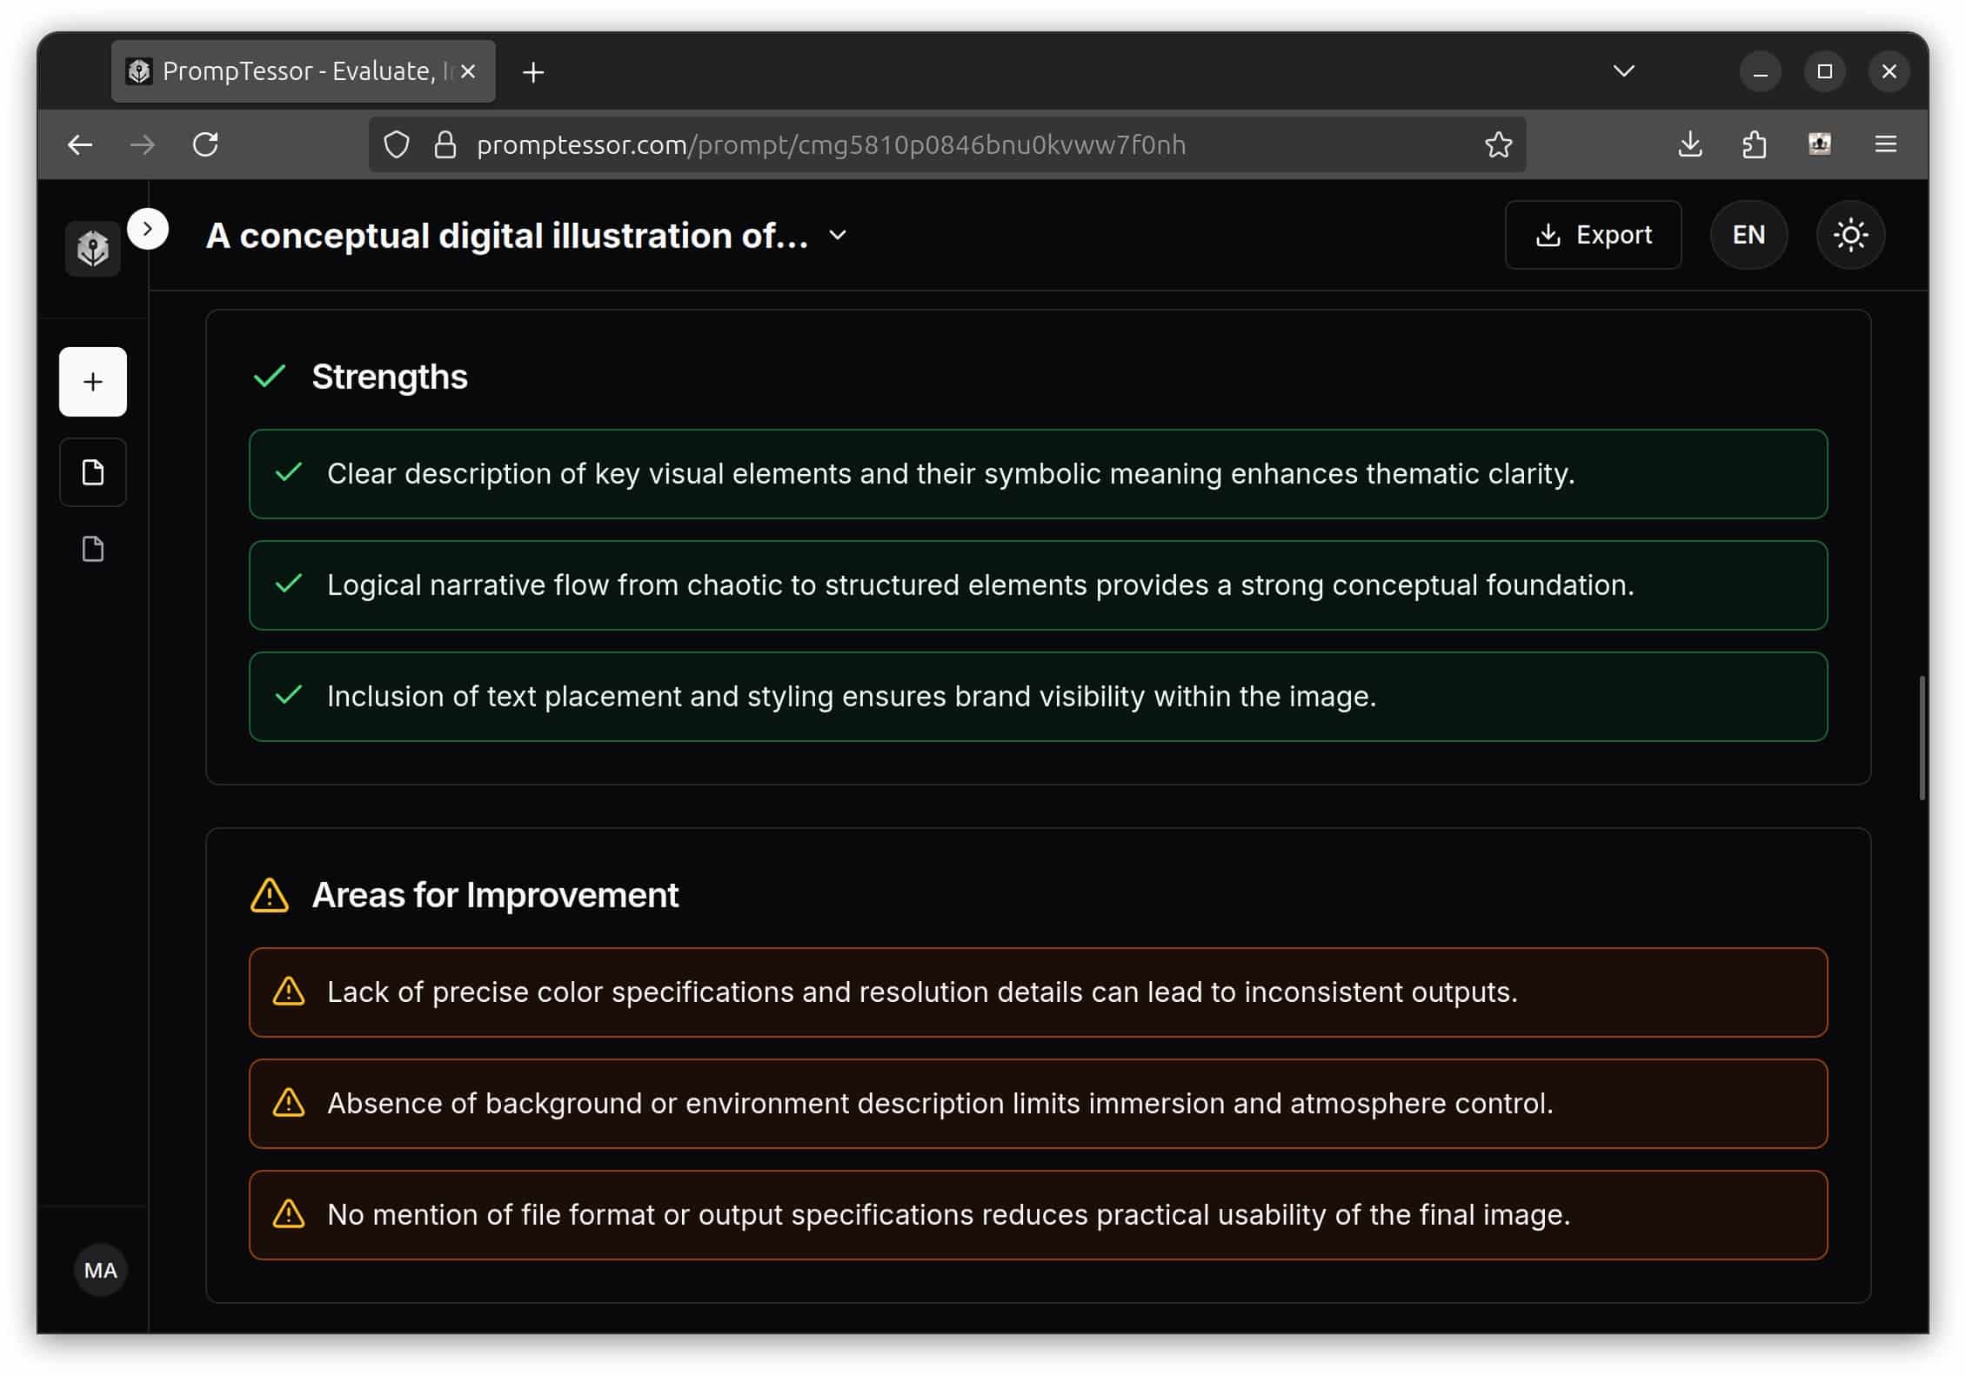Click the Export button
The image size is (1966, 1376).
(x=1594, y=235)
